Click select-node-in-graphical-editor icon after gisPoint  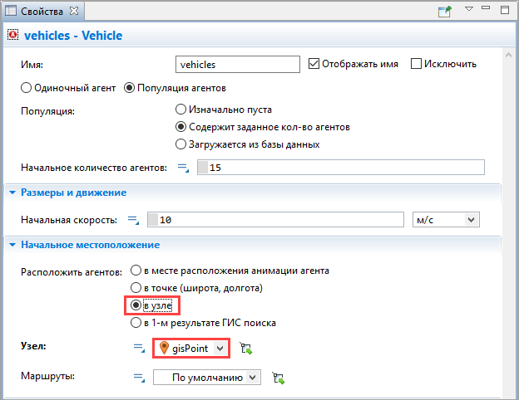[246, 349]
